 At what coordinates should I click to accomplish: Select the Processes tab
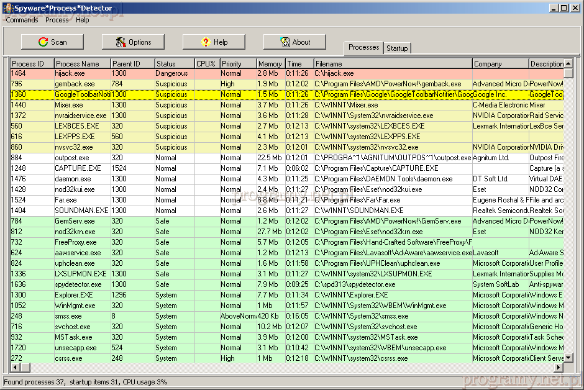(x=363, y=47)
